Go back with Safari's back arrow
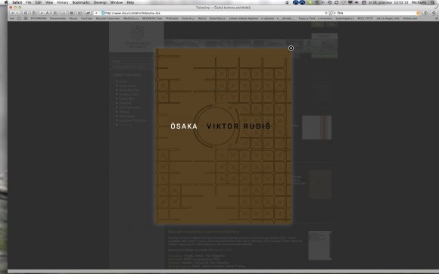 coord(12,13)
